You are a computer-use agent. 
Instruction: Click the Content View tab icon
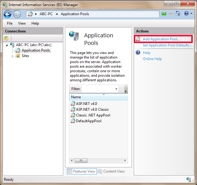(x=100, y=171)
